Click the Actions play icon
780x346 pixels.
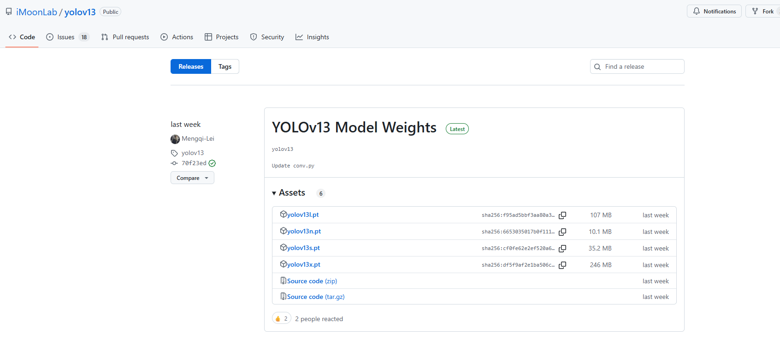164,37
